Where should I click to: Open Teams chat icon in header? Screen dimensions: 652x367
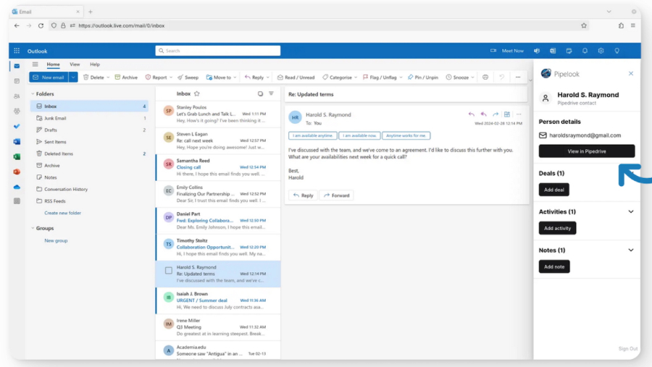[x=537, y=51]
